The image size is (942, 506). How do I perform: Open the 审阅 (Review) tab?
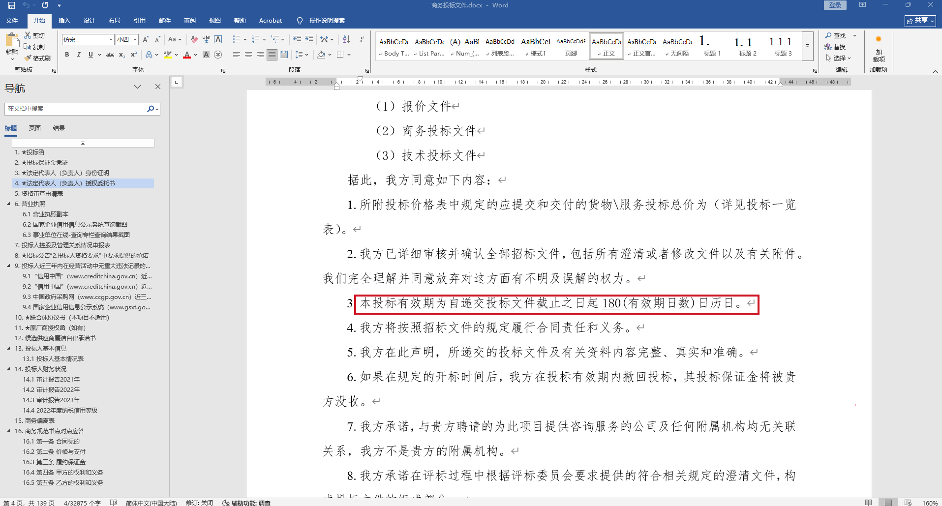pos(190,21)
